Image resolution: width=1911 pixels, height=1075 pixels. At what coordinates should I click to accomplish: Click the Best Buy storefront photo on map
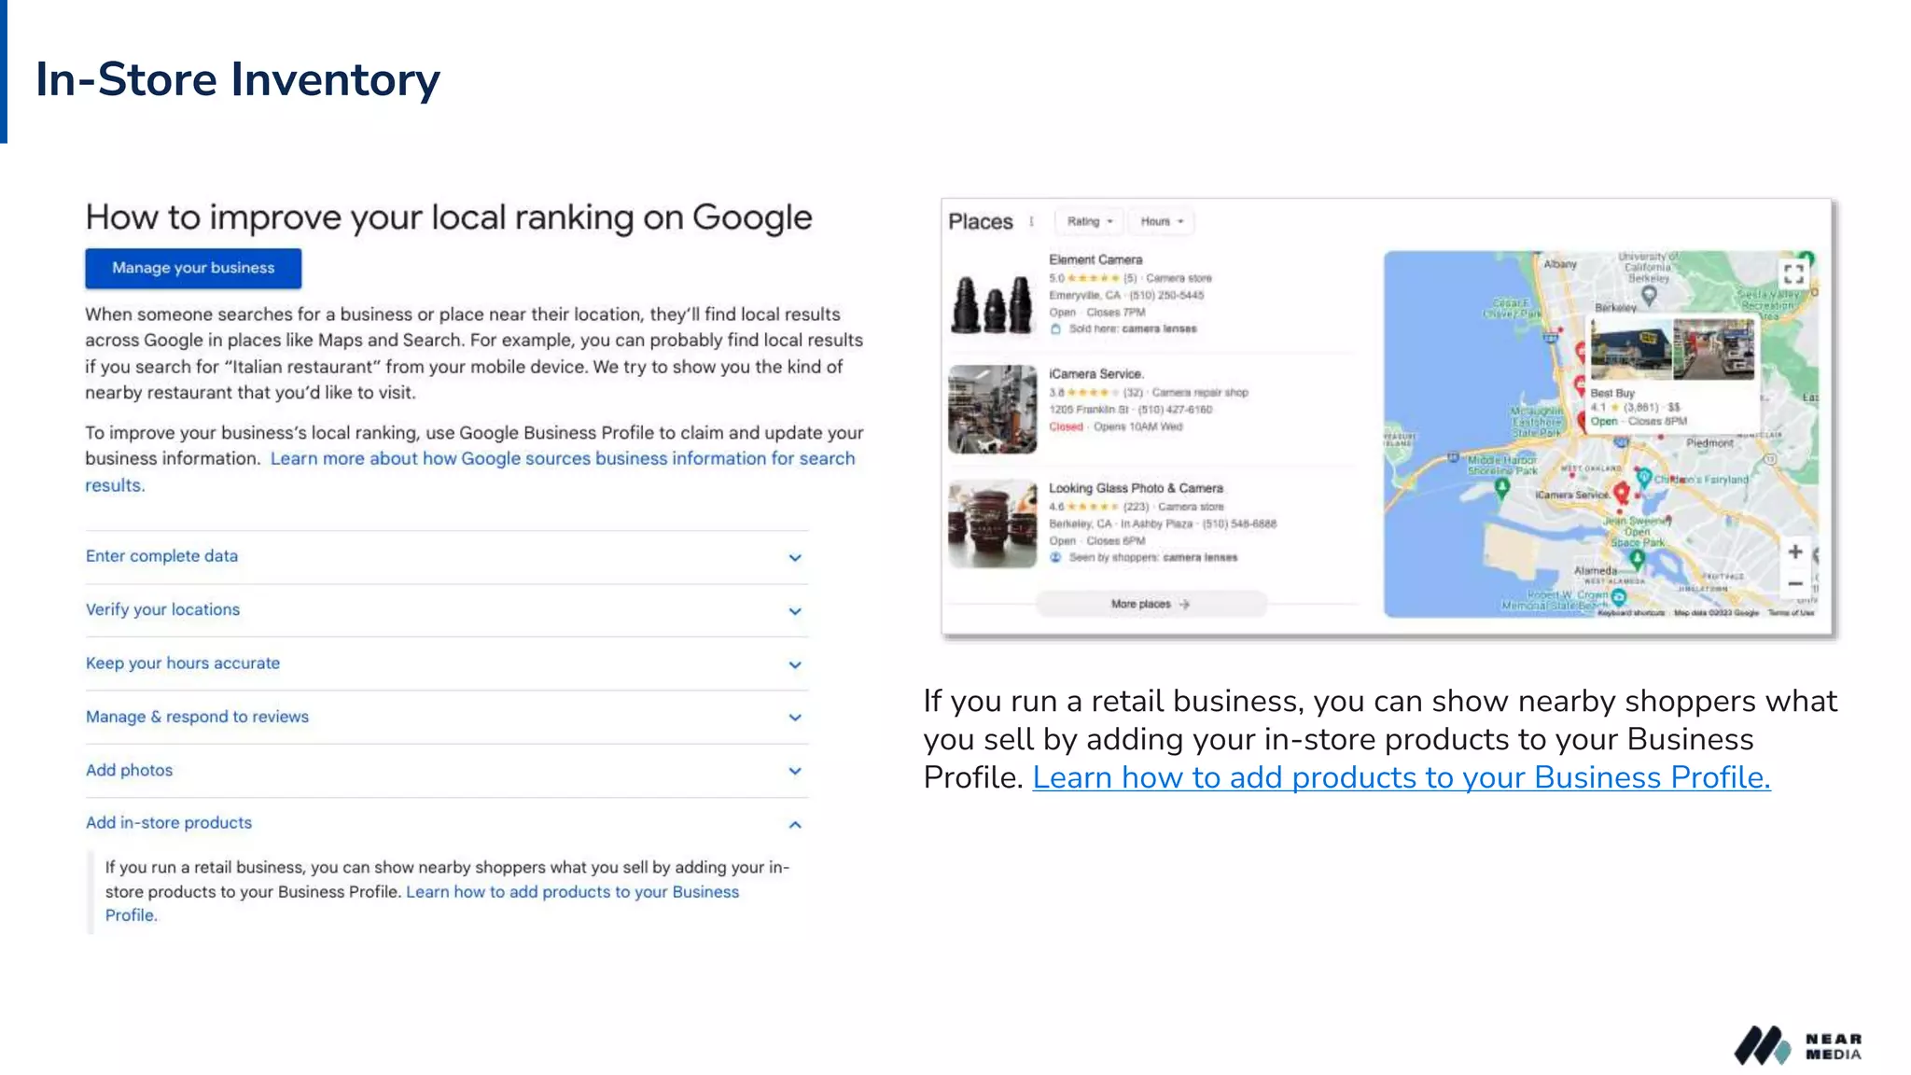click(x=1630, y=349)
